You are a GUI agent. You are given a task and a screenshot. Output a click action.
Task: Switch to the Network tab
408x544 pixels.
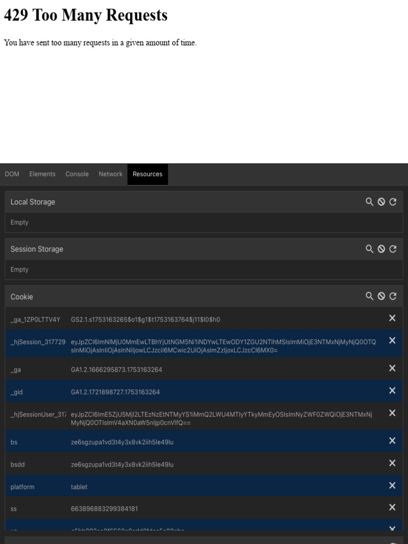[x=110, y=174]
